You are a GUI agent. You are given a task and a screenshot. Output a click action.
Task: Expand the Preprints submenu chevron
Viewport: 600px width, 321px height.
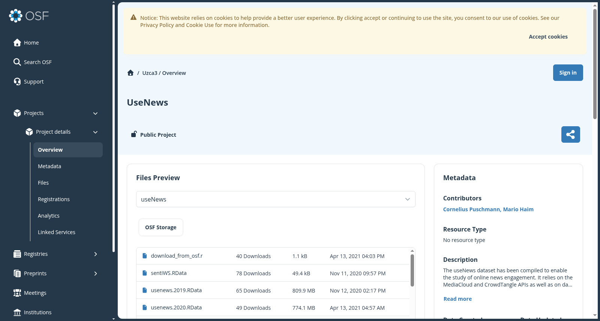point(96,273)
